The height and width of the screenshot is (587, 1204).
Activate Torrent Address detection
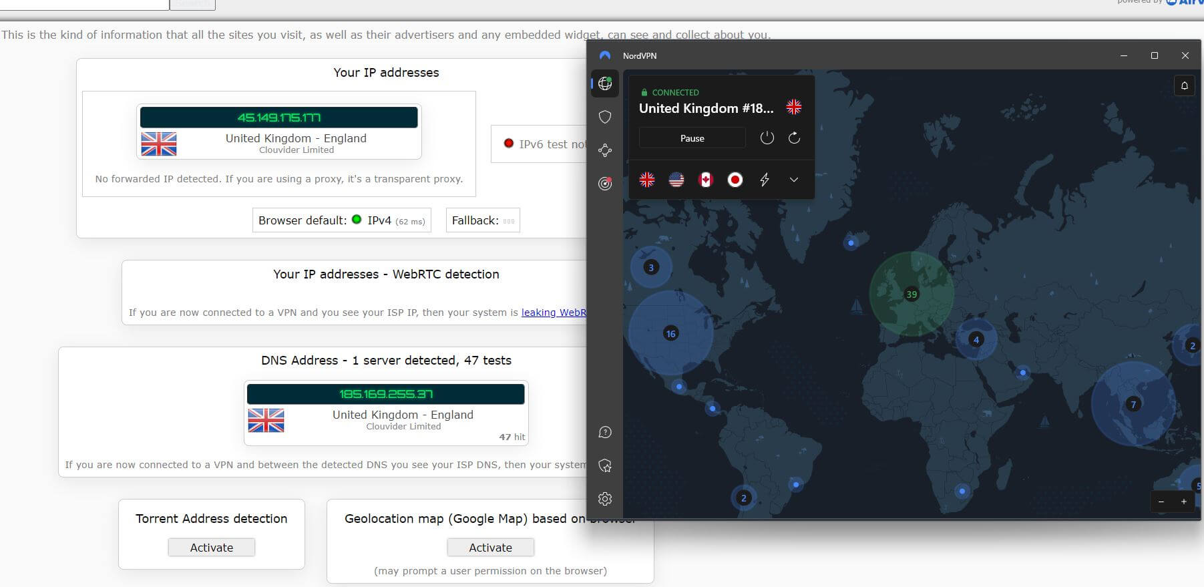212,548
